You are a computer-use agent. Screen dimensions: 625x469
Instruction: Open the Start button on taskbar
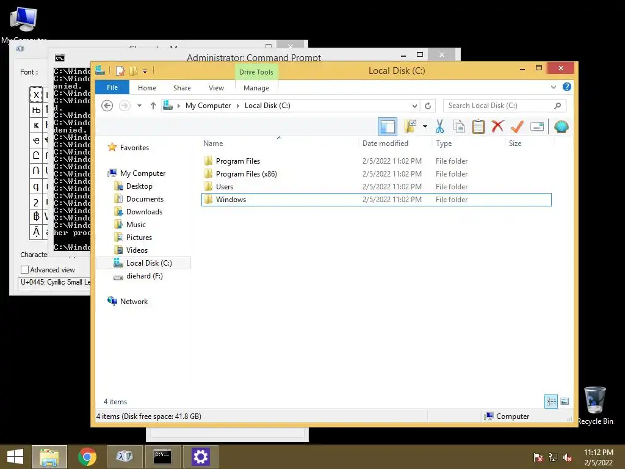pyautogui.click(x=15, y=457)
